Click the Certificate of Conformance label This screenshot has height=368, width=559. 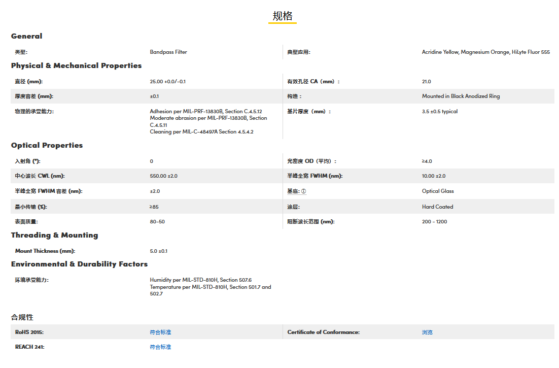pyautogui.click(x=323, y=332)
